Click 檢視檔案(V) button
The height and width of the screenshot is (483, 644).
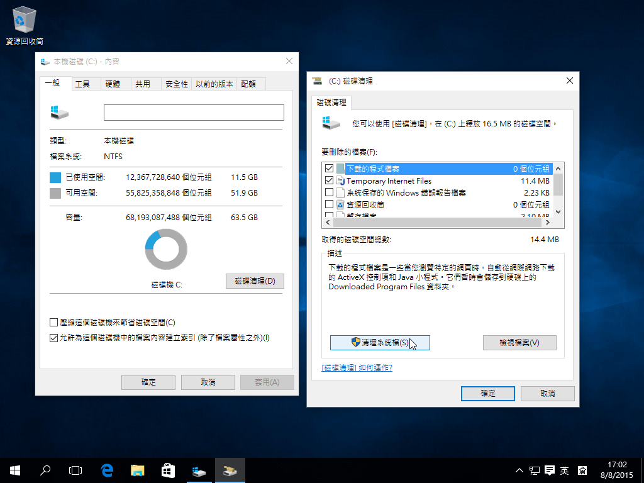(x=519, y=343)
